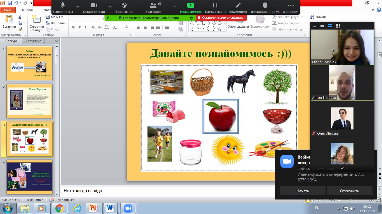Open the Zoom participants list
Screen dimensions: 382x214
[x=153, y=5]
